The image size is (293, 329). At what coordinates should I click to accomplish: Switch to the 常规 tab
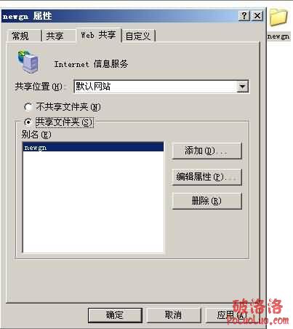tap(23, 36)
